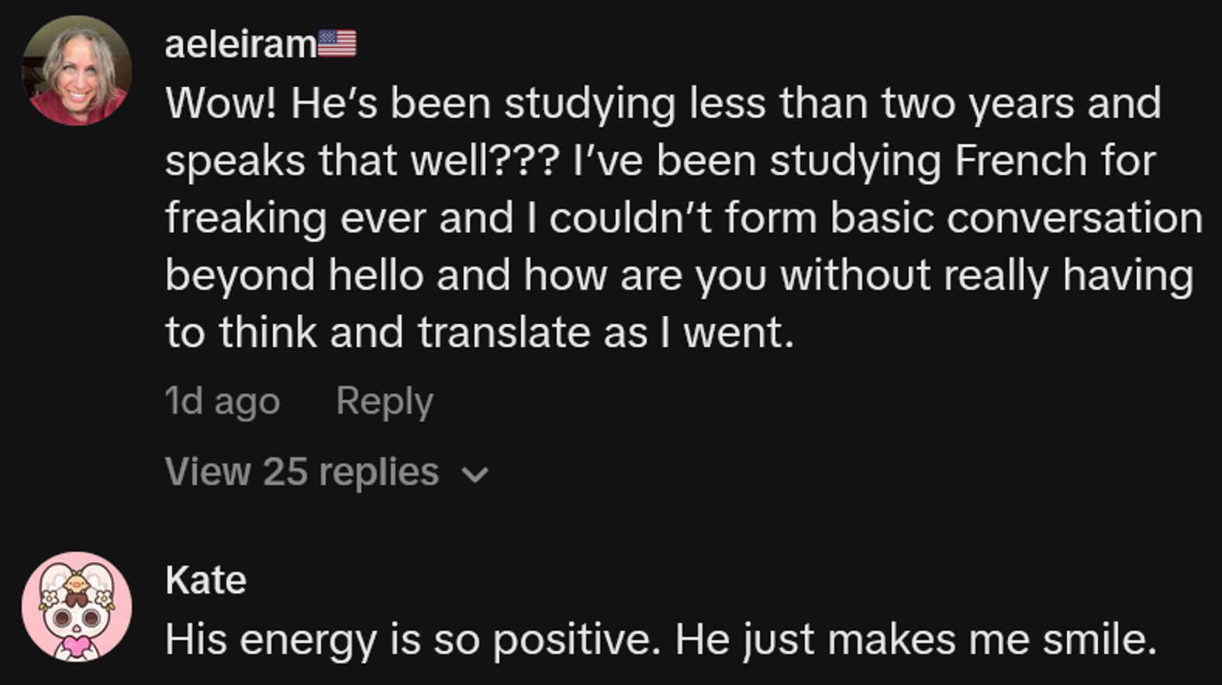1222x685 pixels.
Task: Click the flowers in Kate's avatar
Action: pos(50,598)
